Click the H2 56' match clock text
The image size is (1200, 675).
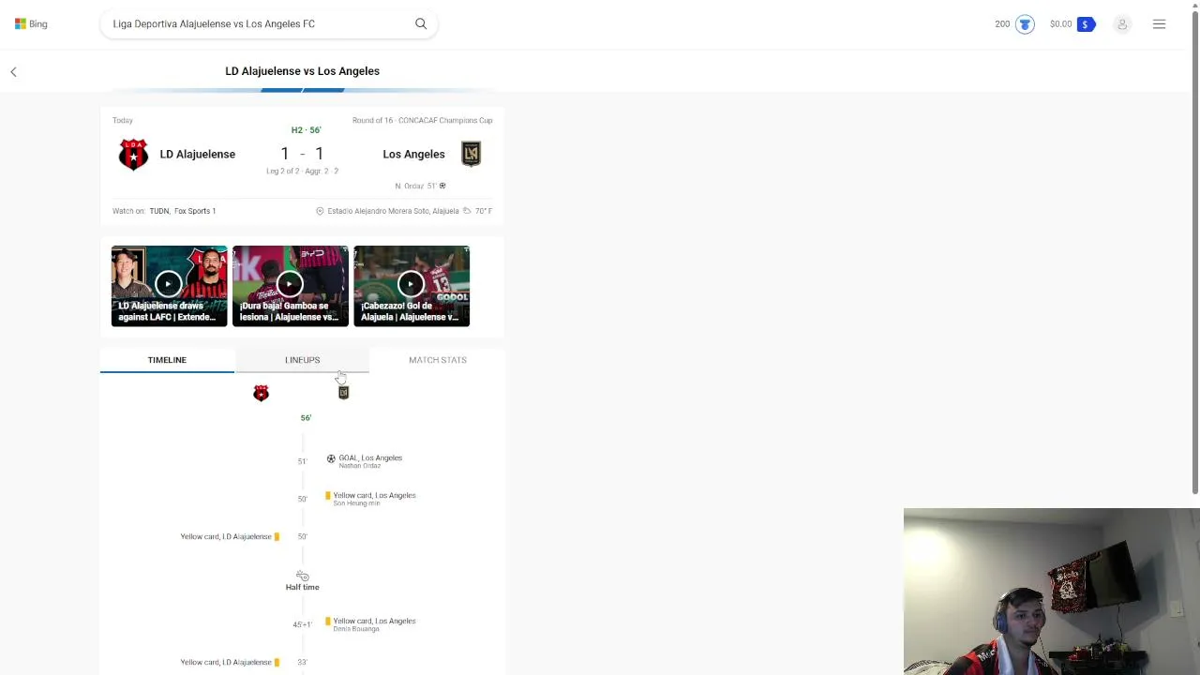(306, 130)
